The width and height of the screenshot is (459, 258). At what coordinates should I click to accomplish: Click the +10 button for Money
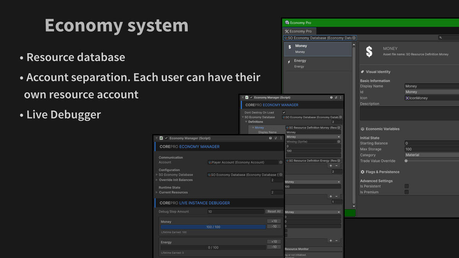pyautogui.click(x=274, y=221)
